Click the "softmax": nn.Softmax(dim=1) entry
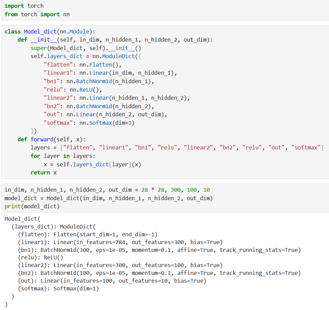This screenshot has width=329, height=310. coord(89,123)
